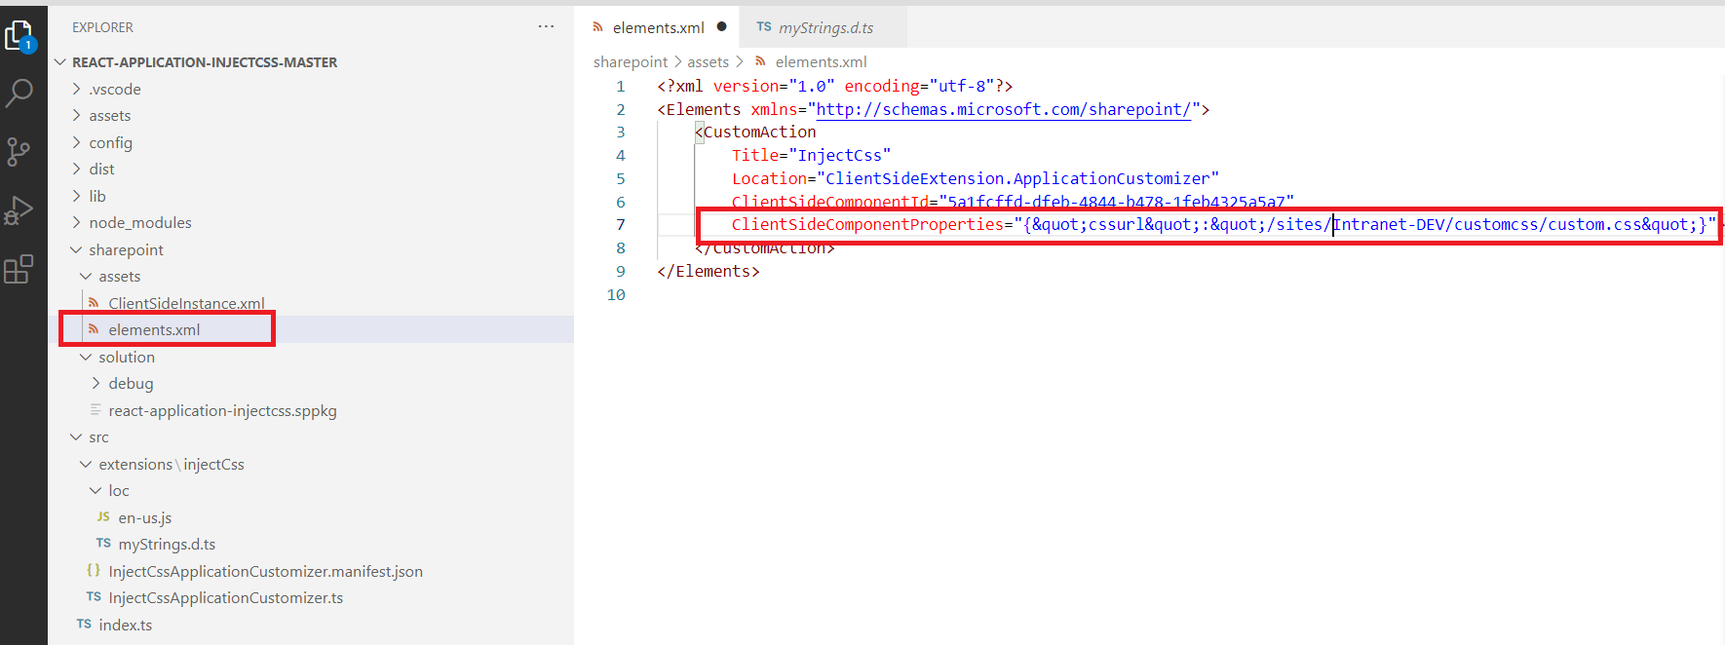
Task: Click sharepoint in the breadcrumb
Action: tap(631, 62)
